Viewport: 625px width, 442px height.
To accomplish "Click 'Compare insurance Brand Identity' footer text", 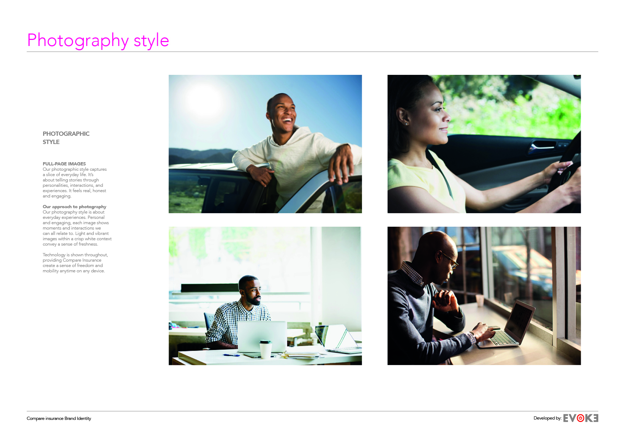I will [x=59, y=418].
